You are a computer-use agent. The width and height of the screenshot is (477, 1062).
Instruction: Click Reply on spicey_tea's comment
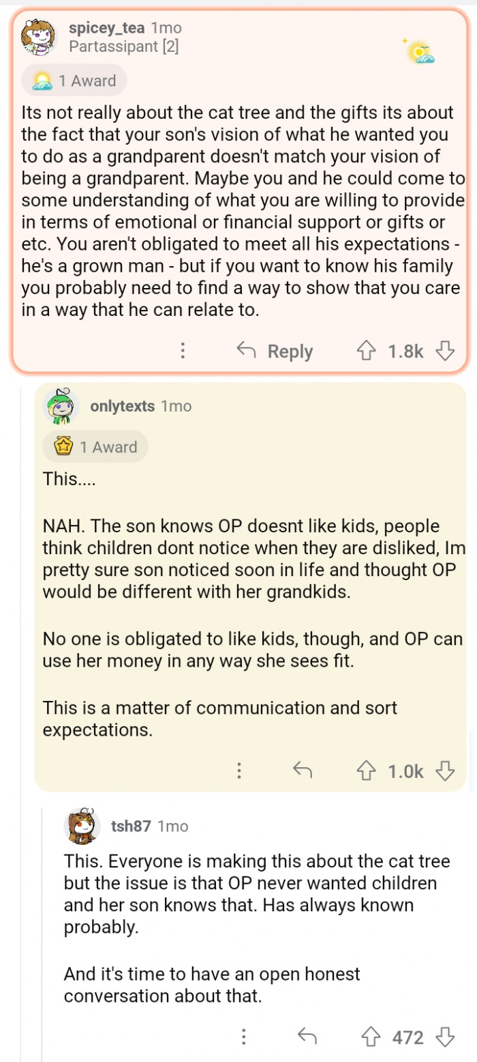tap(275, 351)
